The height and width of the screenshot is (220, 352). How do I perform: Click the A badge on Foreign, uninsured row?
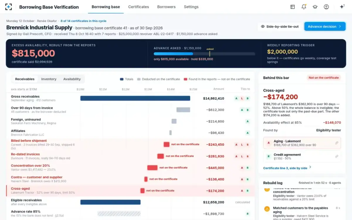click(x=248, y=121)
